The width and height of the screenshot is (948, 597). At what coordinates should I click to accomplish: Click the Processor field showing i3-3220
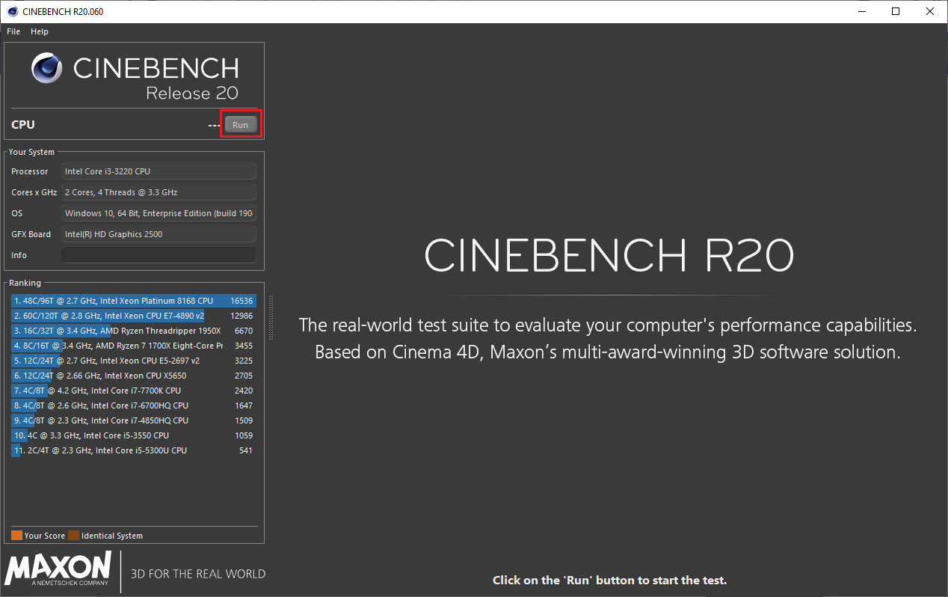[x=158, y=171]
